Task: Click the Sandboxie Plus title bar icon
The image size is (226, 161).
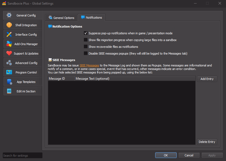Action: click(x=4, y=3)
